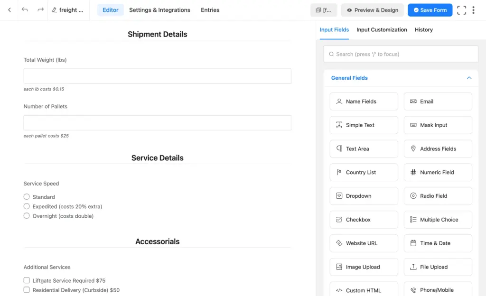Open the Input Customization tab
Screen dimensions: 486x296
click(x=382, y=29)
